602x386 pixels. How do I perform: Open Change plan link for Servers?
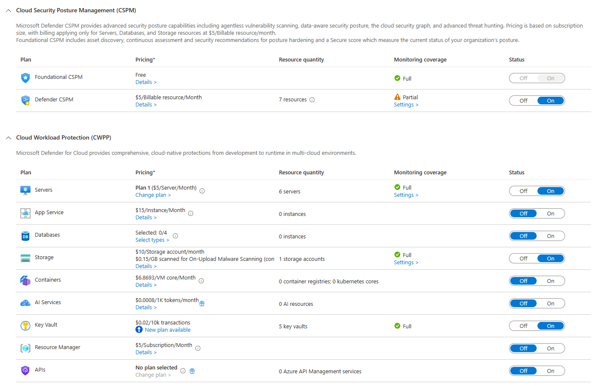coord(153,195)
